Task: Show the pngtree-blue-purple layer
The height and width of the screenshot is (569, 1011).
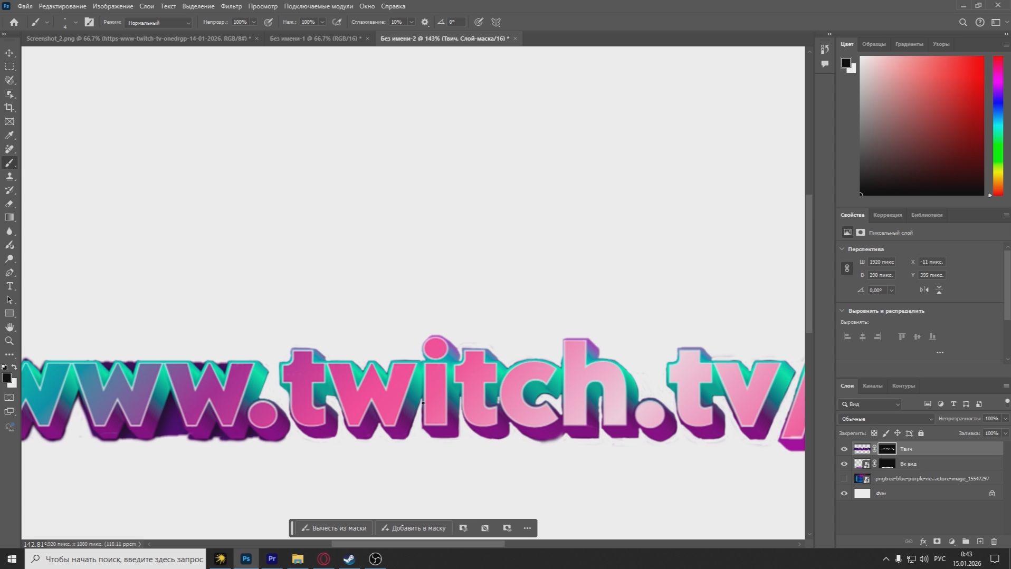Action: 844,479
